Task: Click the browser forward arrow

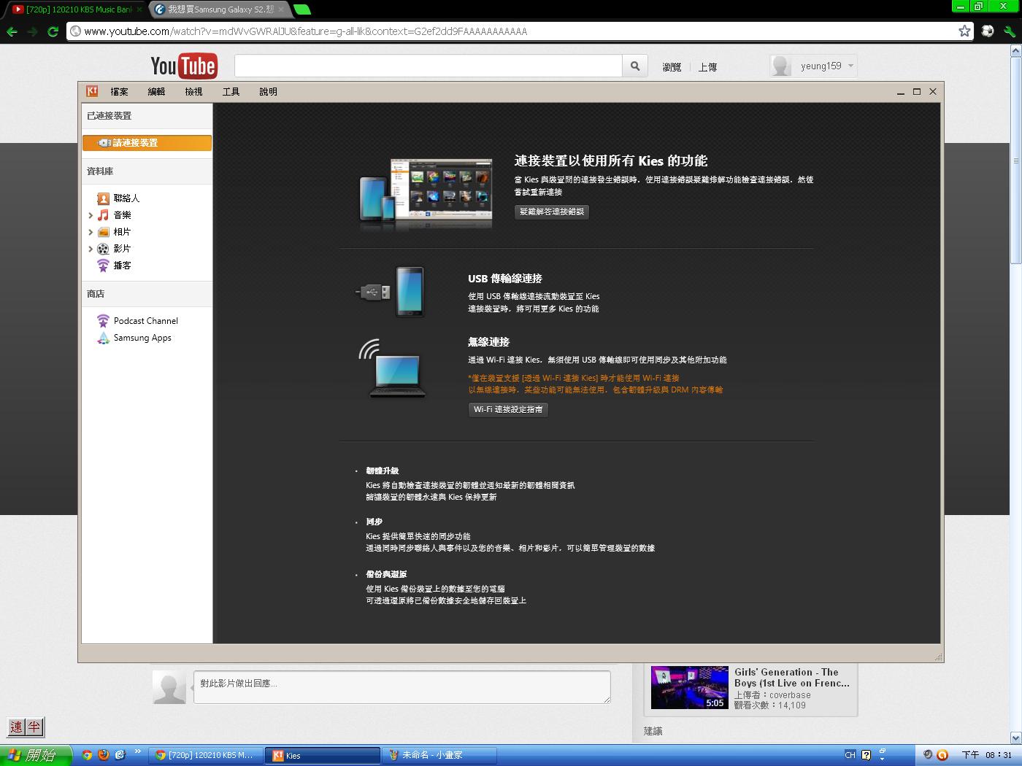Action: pos(32,31)
